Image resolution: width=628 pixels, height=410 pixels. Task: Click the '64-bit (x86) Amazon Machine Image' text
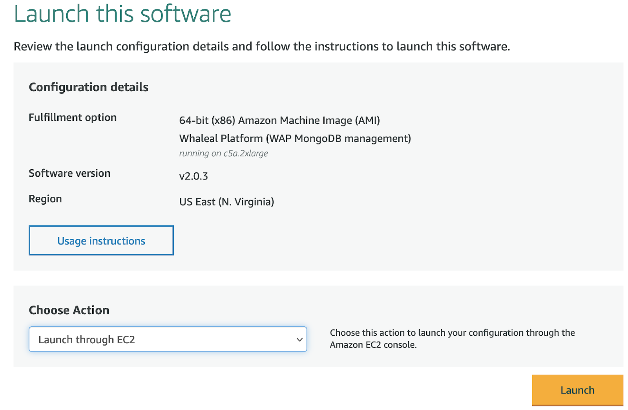pos(279,120)
